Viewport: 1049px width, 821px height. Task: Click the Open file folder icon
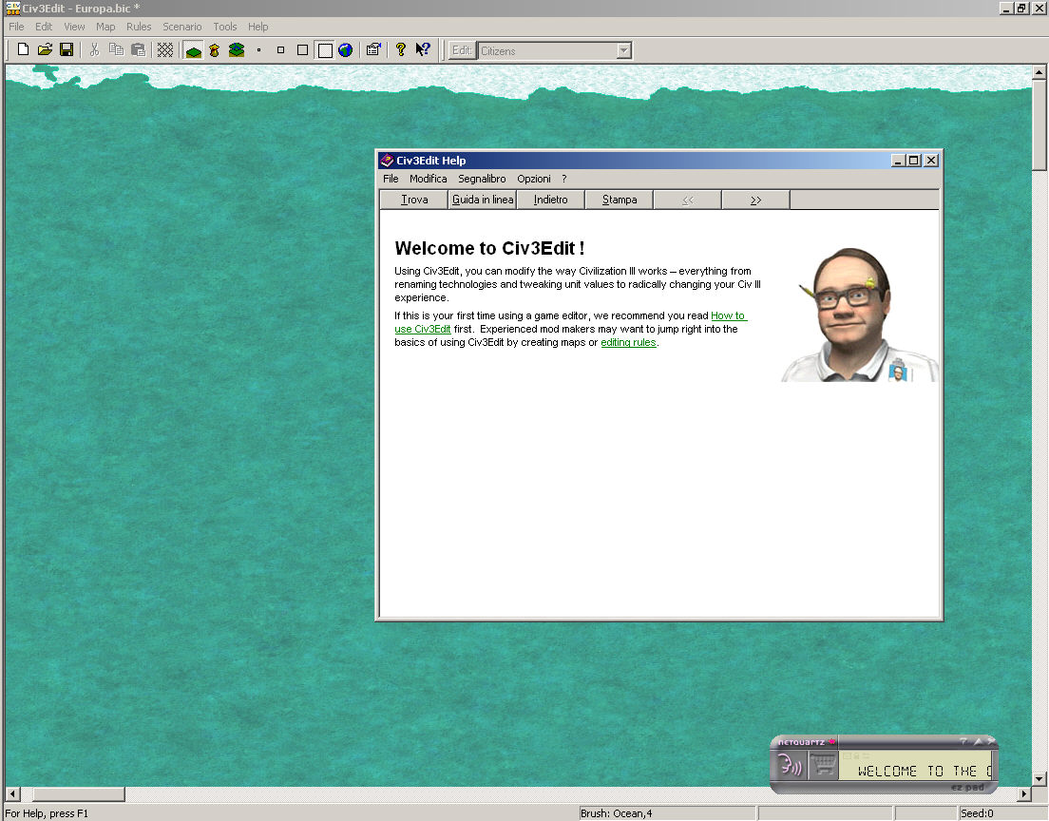(x=45, y=50)
